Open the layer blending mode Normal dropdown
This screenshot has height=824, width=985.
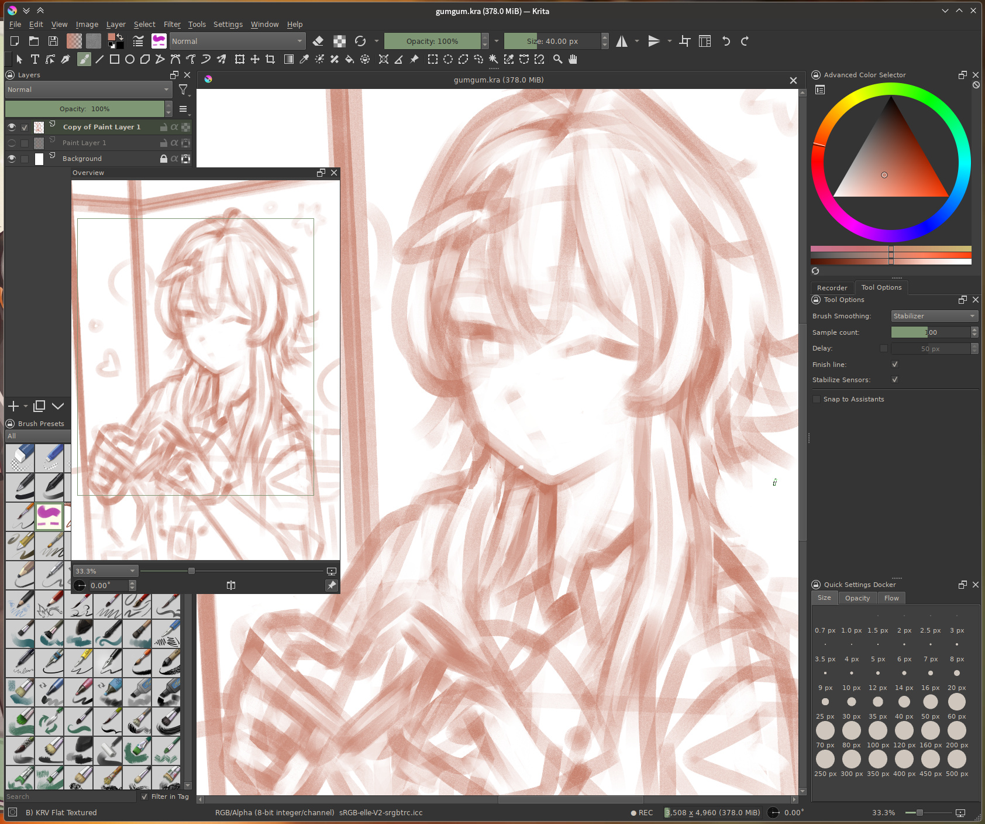click(88, 90)
